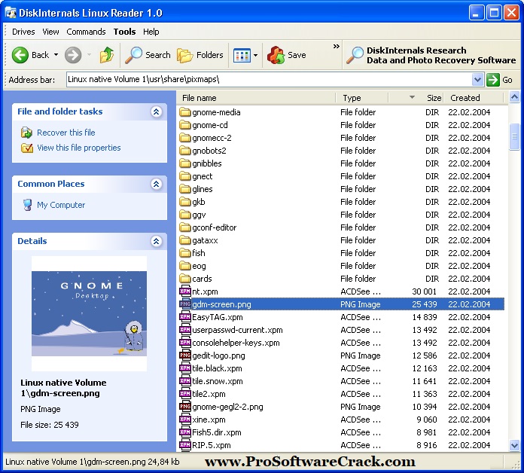524x473 pixels.
Task: Open the Help menu
Action: [x=151, y=32]
